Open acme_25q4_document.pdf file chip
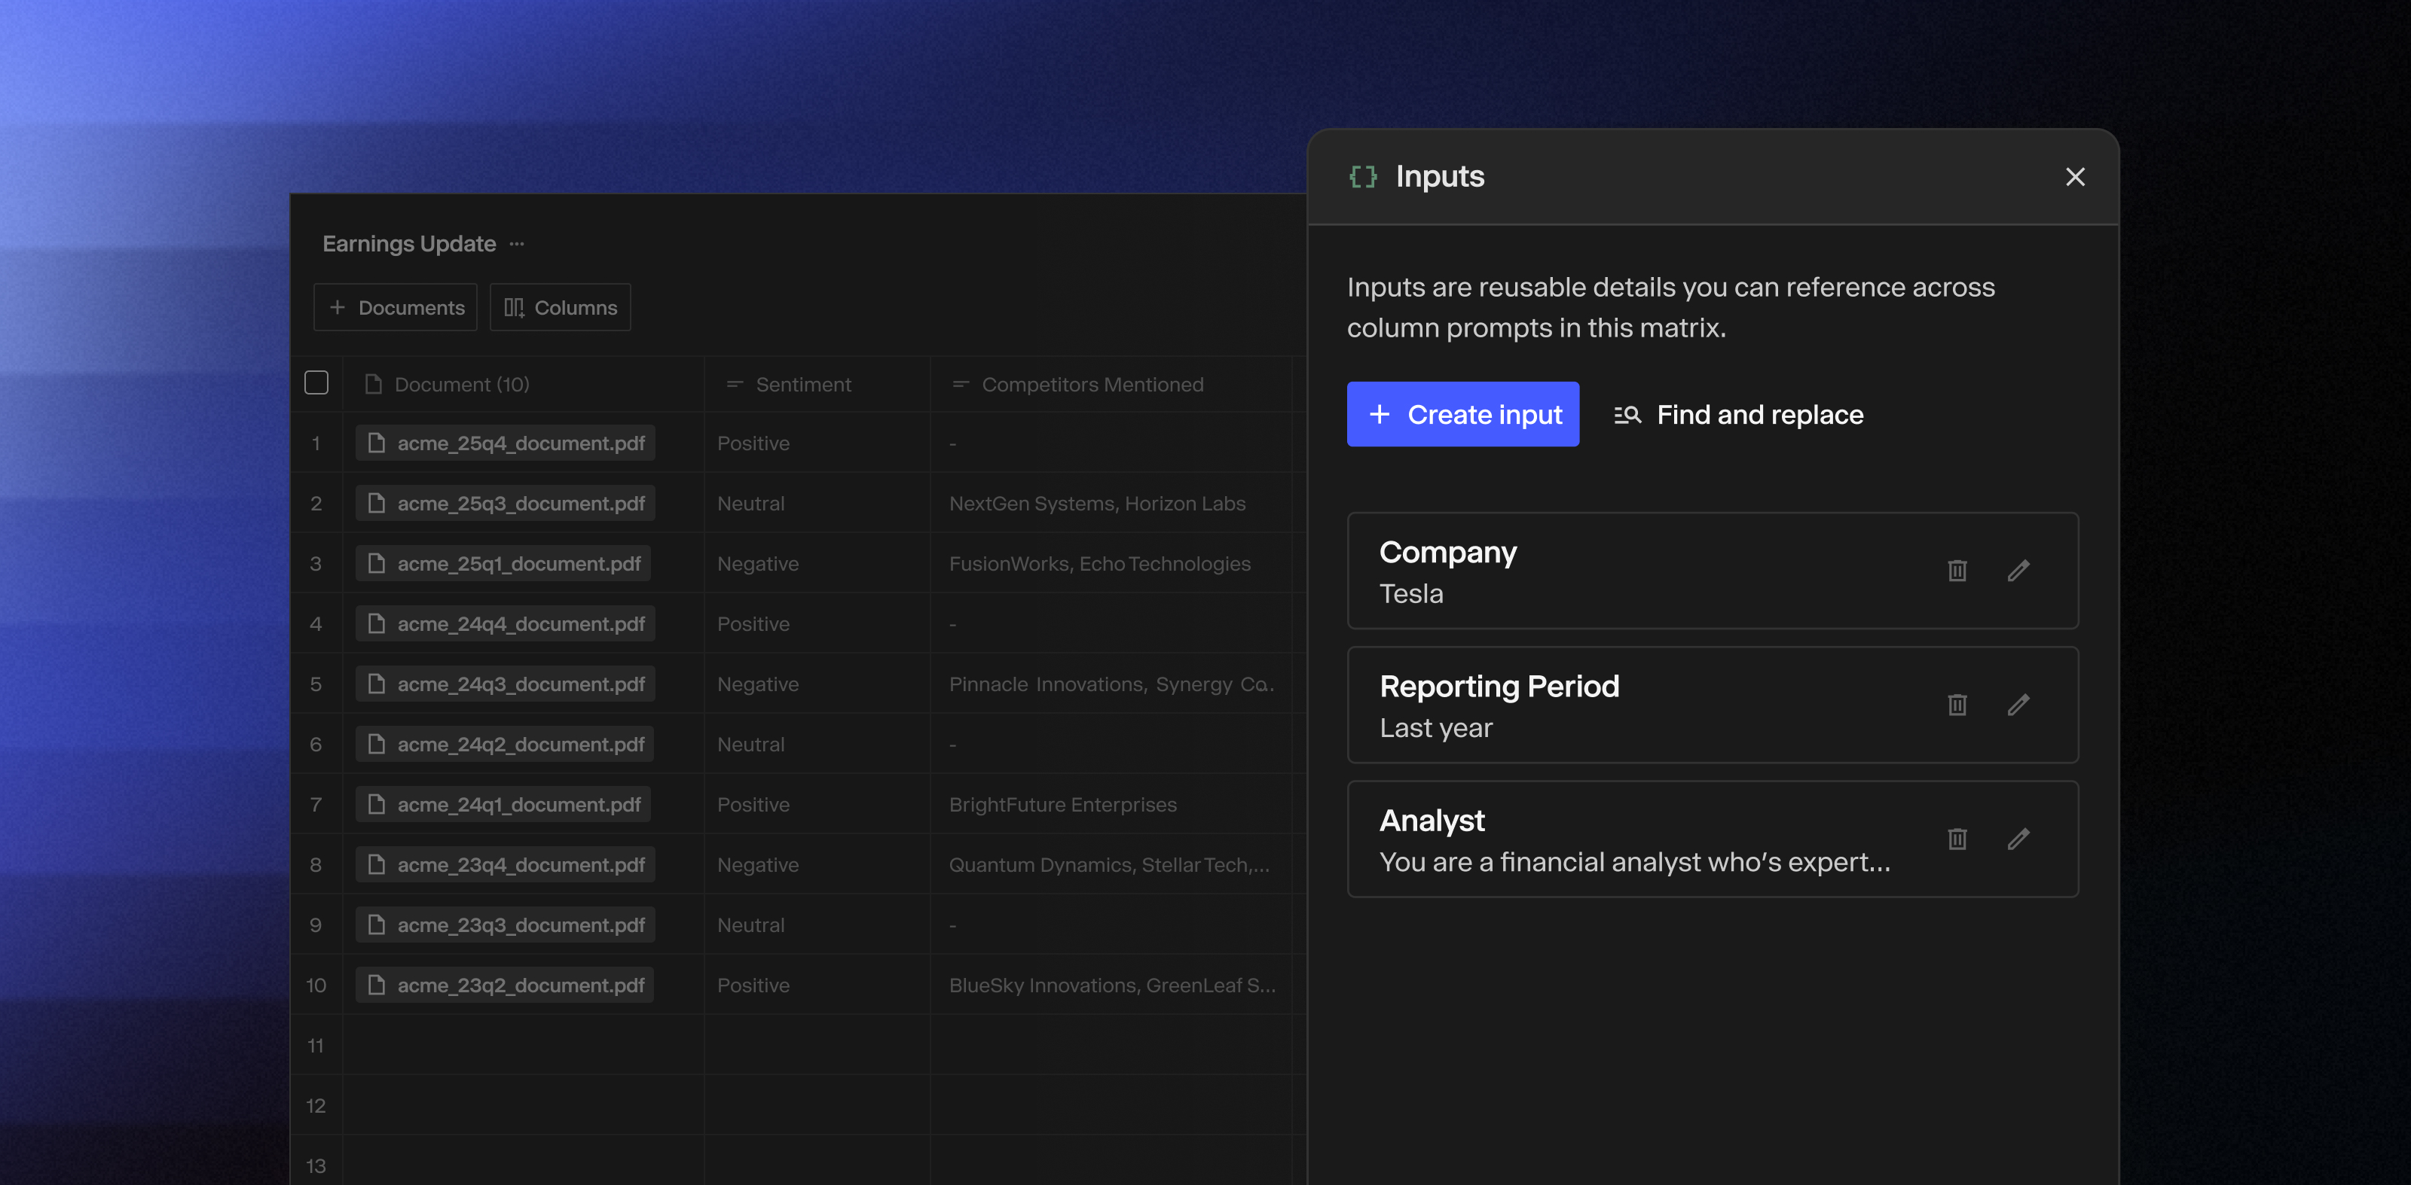This screenshot has height=1185, width=2411. (x=506, y=443)
